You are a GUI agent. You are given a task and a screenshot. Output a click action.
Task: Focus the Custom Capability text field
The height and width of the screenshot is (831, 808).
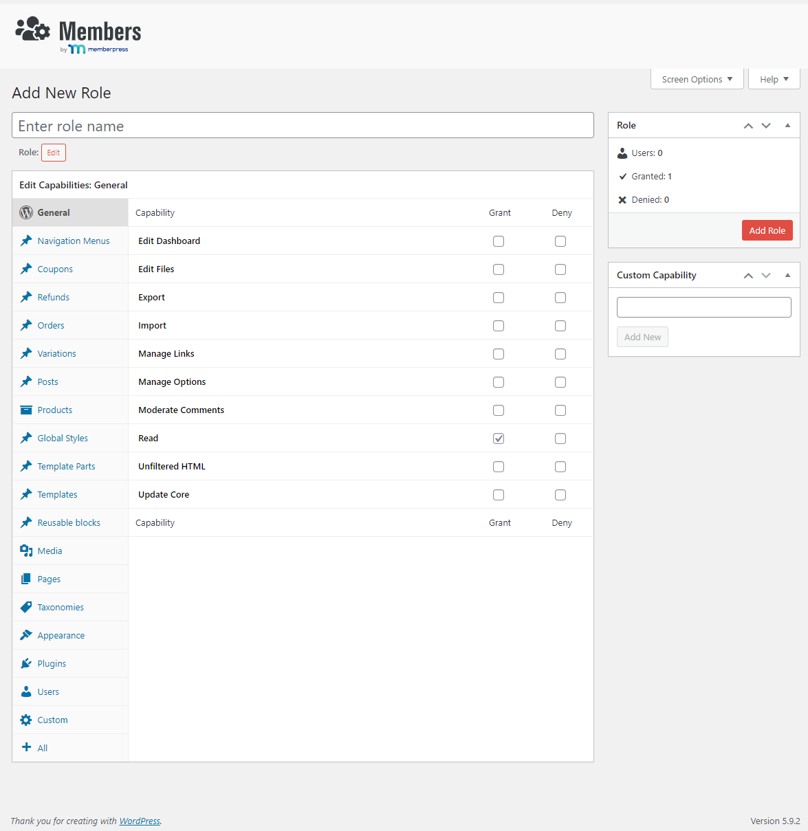pyautogui.click(x=704, y=307)
